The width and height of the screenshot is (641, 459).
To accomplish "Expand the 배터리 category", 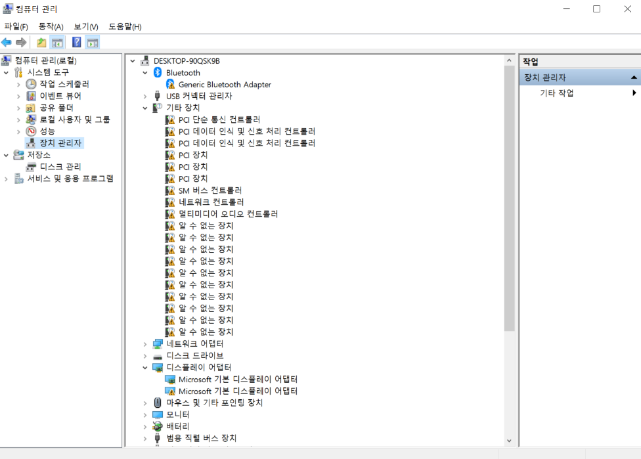I will coord(145,427).
